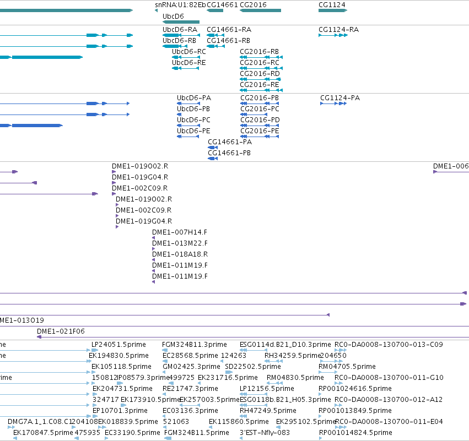Pick protein CG2016-PE

[x=260, y=131]
